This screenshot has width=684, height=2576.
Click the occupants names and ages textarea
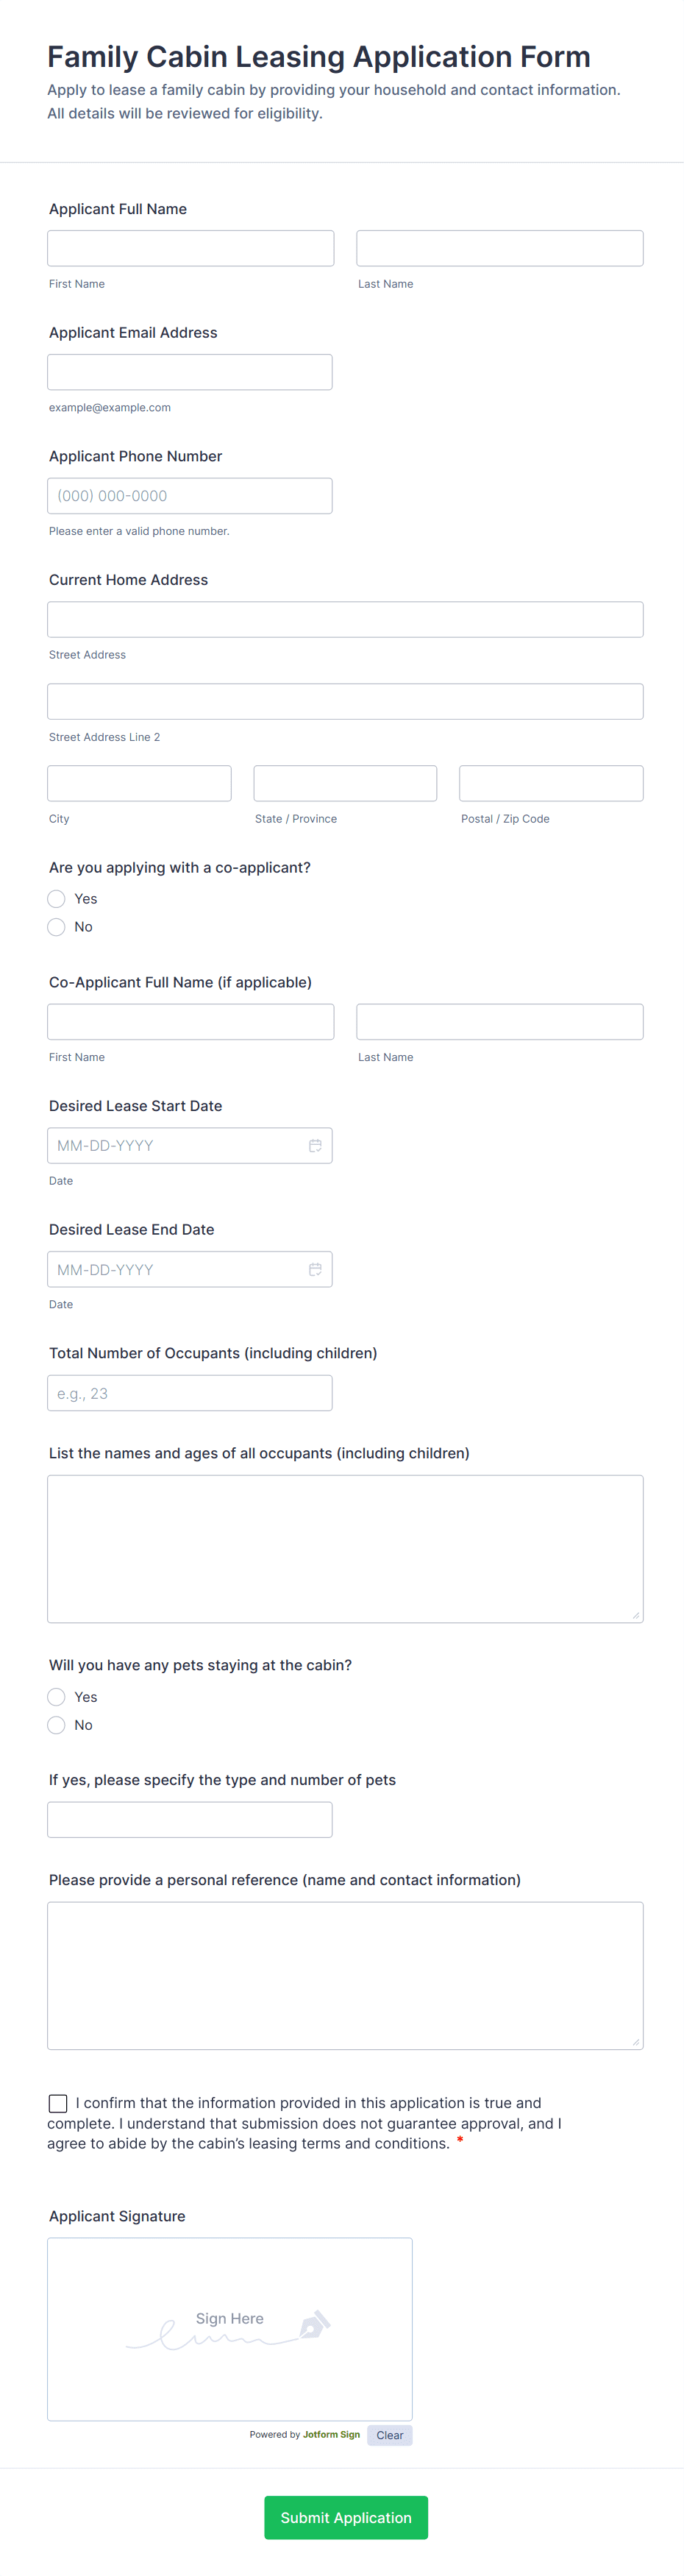(345, 1549)
